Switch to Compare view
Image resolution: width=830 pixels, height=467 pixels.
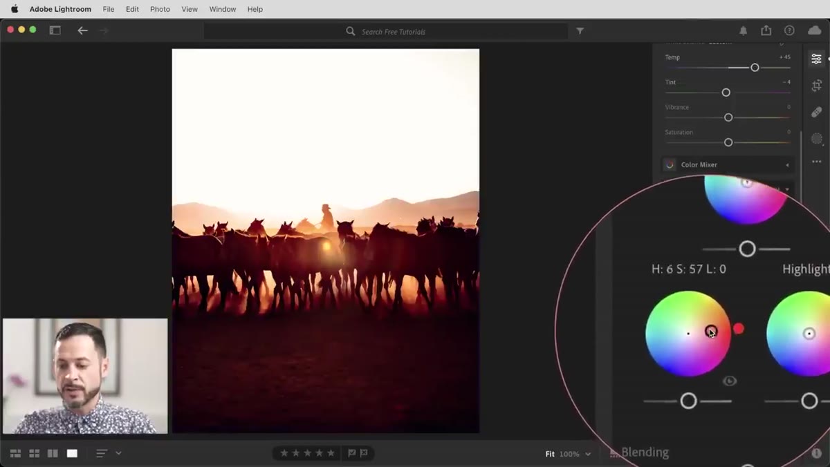coord(53,453)
